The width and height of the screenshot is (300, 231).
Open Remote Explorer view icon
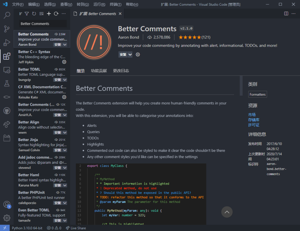coord(7,70)
